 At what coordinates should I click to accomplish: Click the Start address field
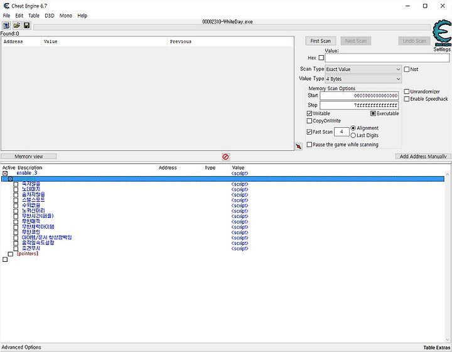point(359,95)
